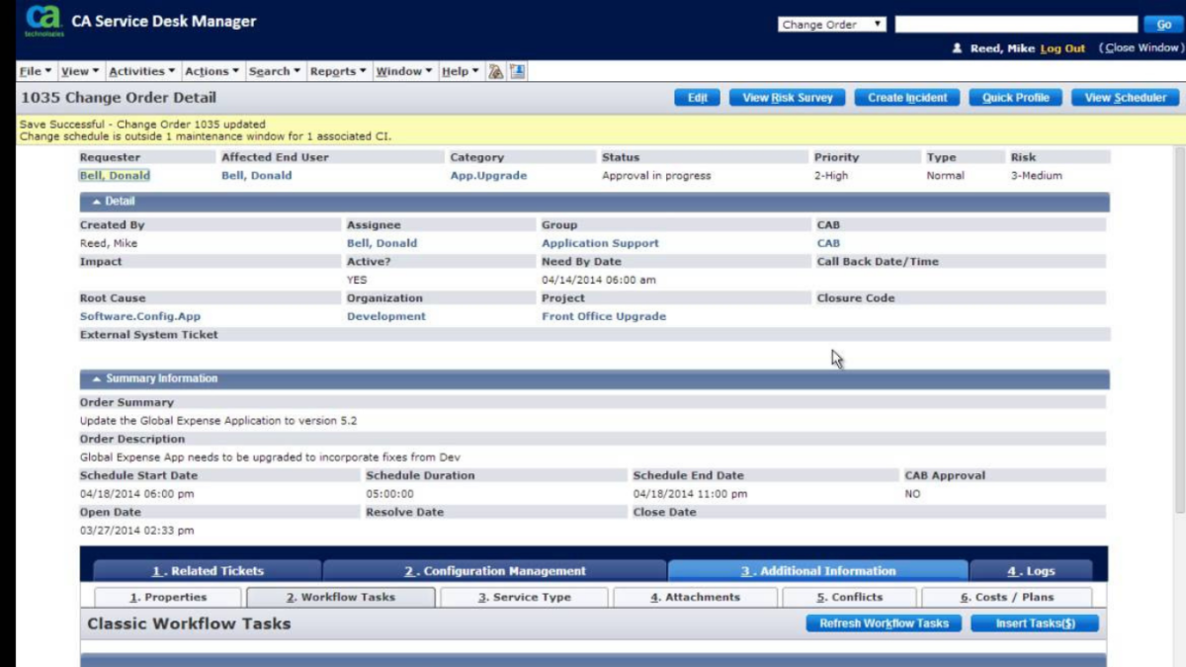The image size is (1186, 667).
Task: Refresh the workflow tasks
Action: tap(883, 623)
